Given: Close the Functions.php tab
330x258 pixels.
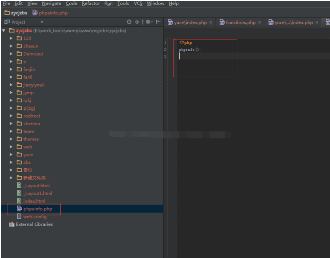Looking at the screenshot, I should [260, 22].
